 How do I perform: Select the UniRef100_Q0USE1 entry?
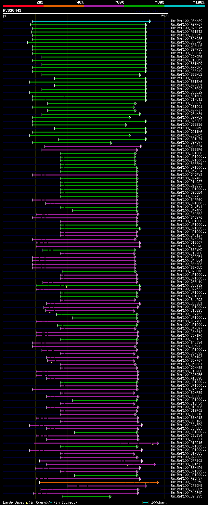187,304
